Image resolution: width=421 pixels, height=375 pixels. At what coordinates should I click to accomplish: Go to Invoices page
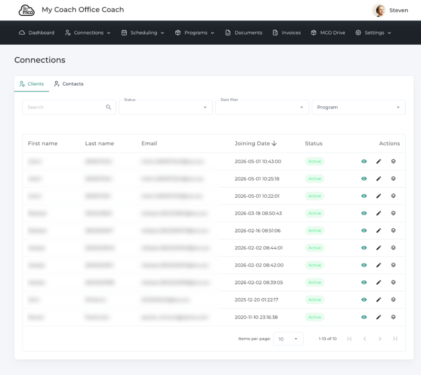(286, 33)
